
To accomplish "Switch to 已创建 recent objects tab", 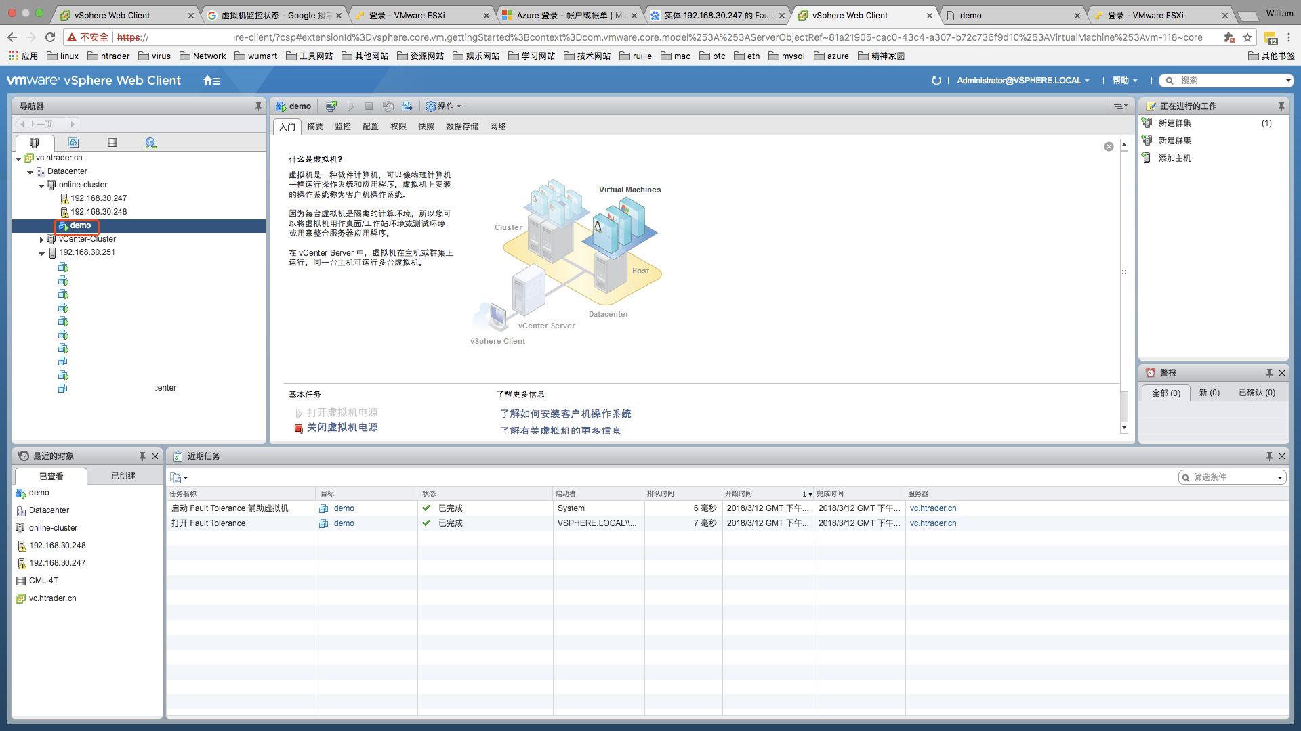I will point(123,476).
